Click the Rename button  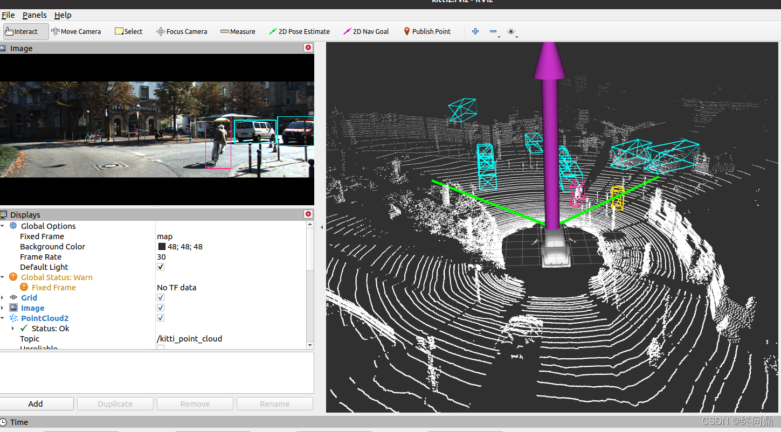point(275,403)
